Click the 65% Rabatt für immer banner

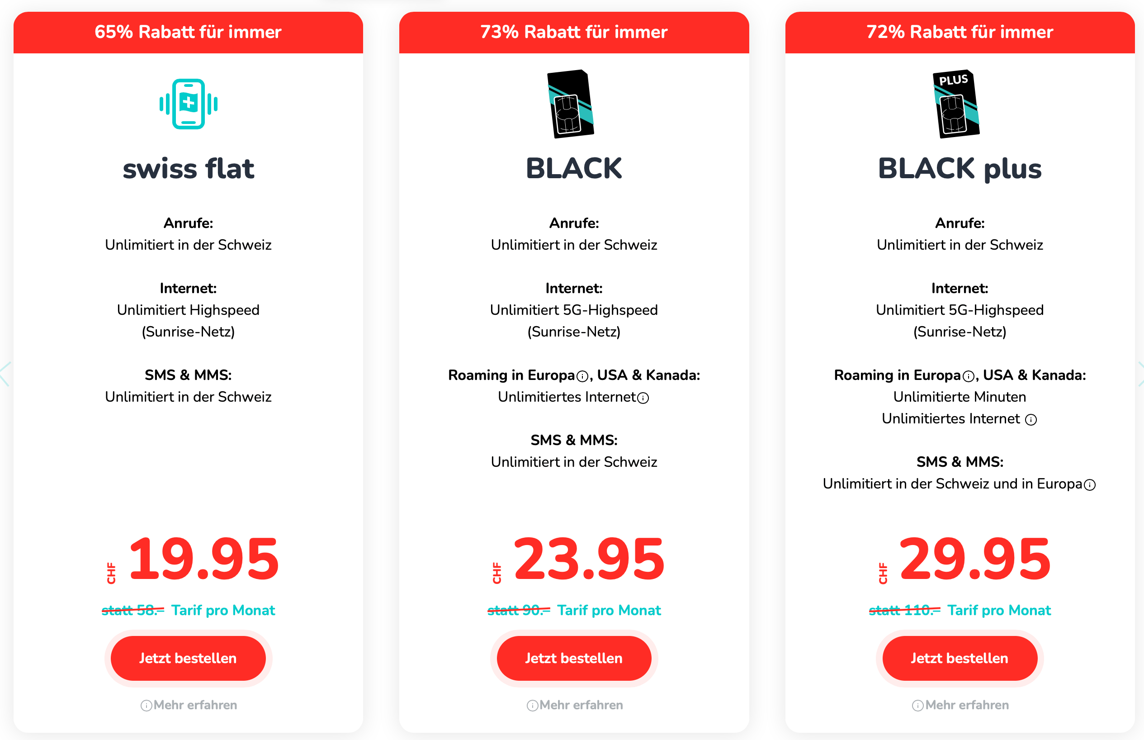click(x=188, y=32)
